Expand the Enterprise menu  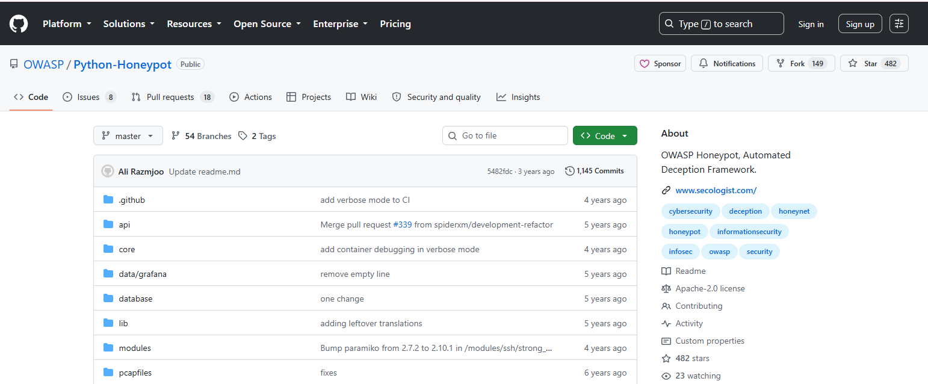[341, 24]
